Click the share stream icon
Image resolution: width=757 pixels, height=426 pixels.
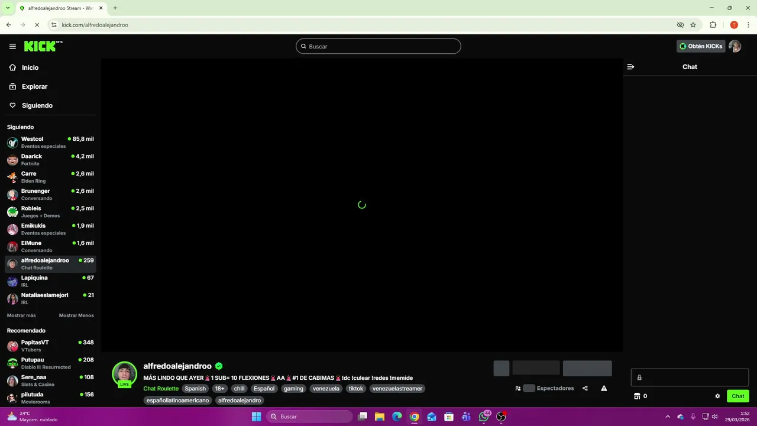coord(585,389)
